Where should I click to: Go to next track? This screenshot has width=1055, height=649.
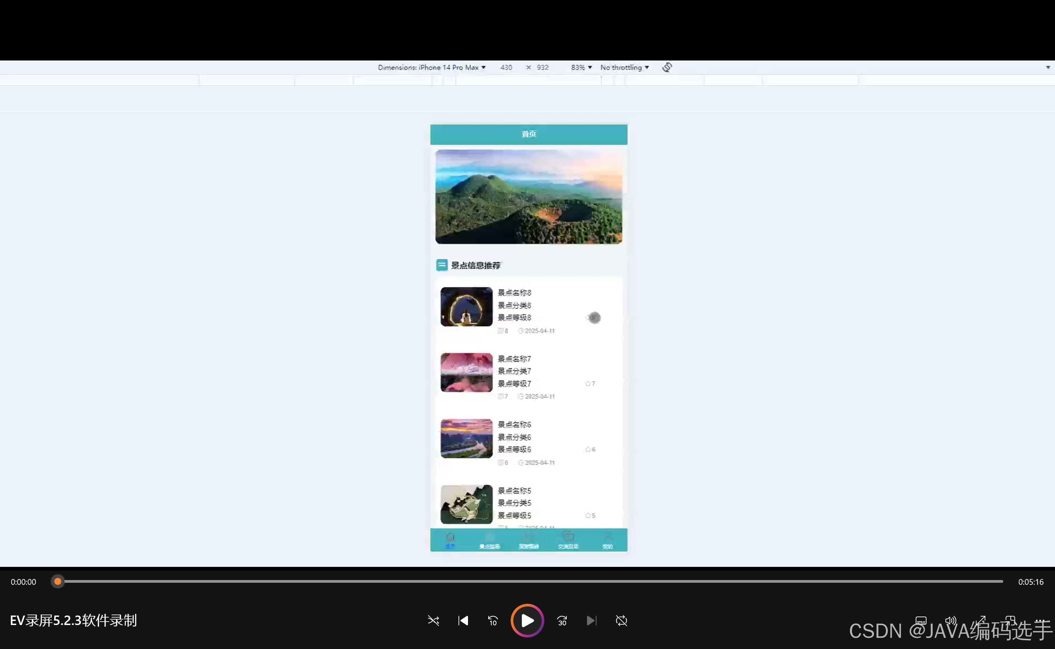[x=591, y=621]
